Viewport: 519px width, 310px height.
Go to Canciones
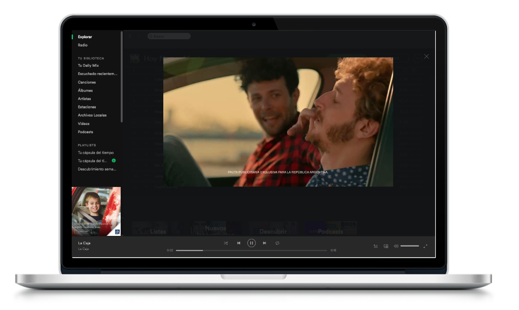click(87, 82)
